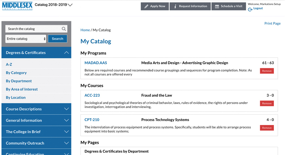Open the MADAD.AAS program link
The height and width of the screenshot is (155, 288).
click(x=96, y=63)
